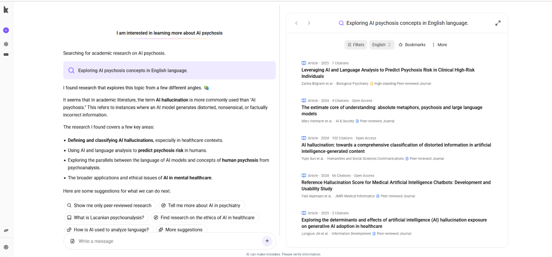
Task: Click the k logo in the sidebar
Action: [6, 10]
